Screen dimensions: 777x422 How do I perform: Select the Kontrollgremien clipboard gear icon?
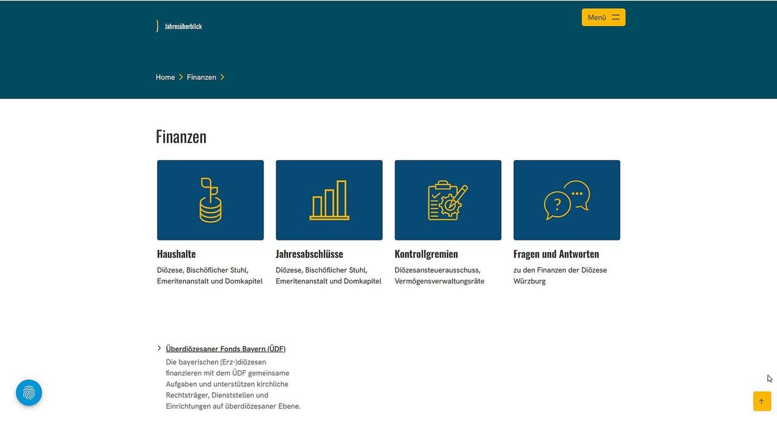coord(447,200)
